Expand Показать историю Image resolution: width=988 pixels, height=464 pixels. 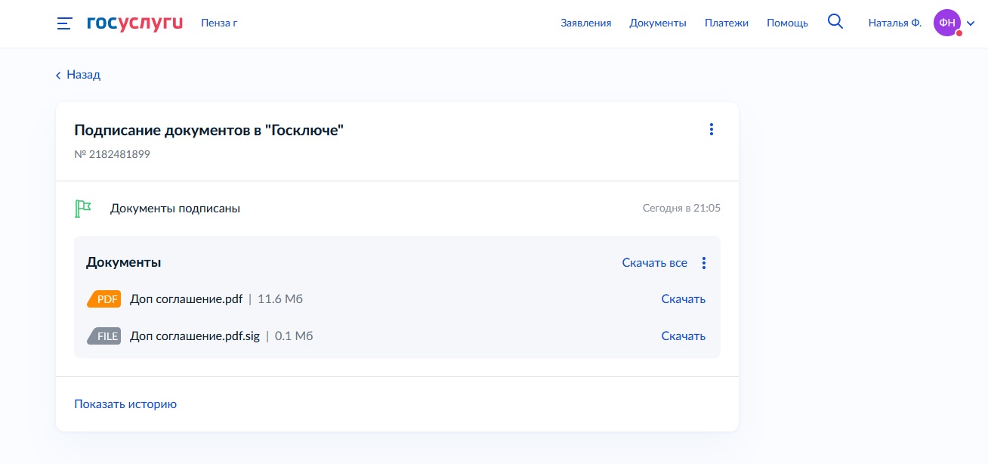125,404
